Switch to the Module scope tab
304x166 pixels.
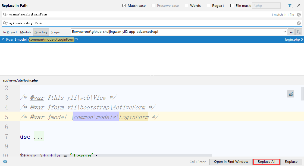click(26, 32)
